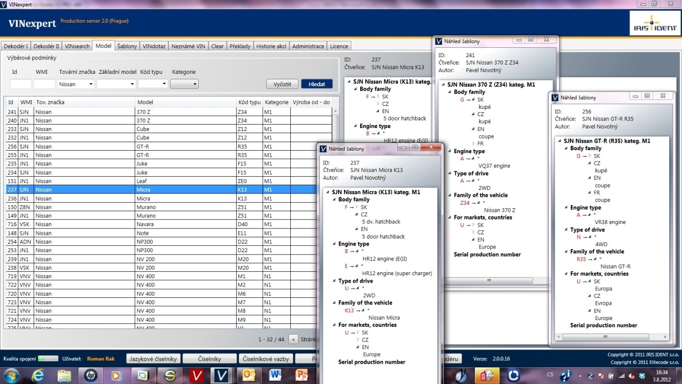Open the media player taskbar icon
Screen dimensions: 682x384
tap(117, 376)
